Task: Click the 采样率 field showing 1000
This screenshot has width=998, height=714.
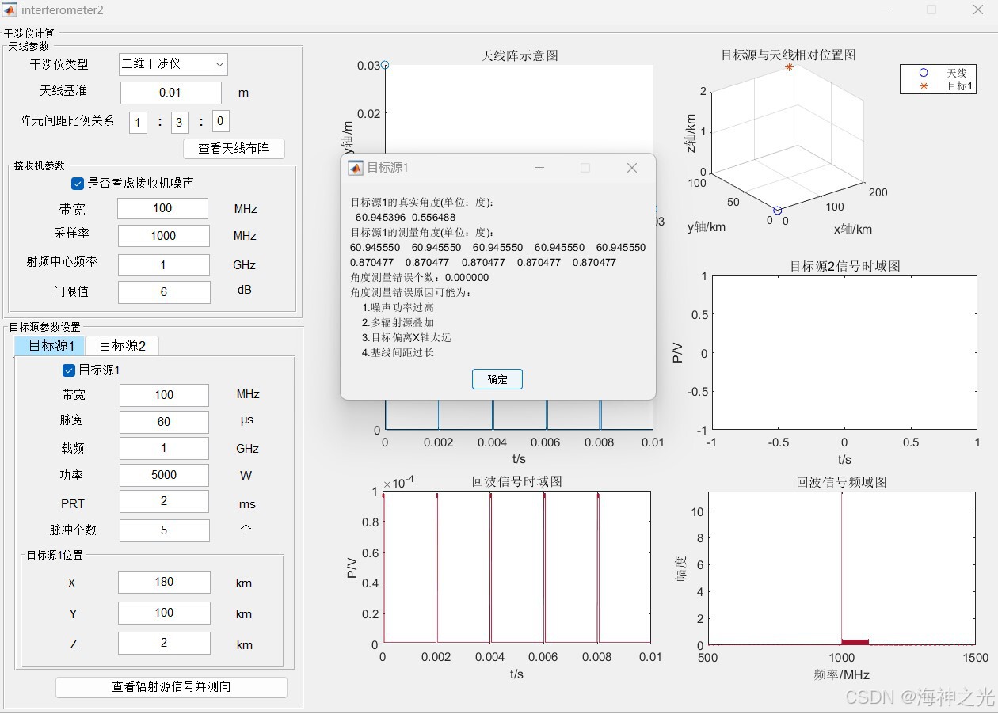Action: (164, 236)
